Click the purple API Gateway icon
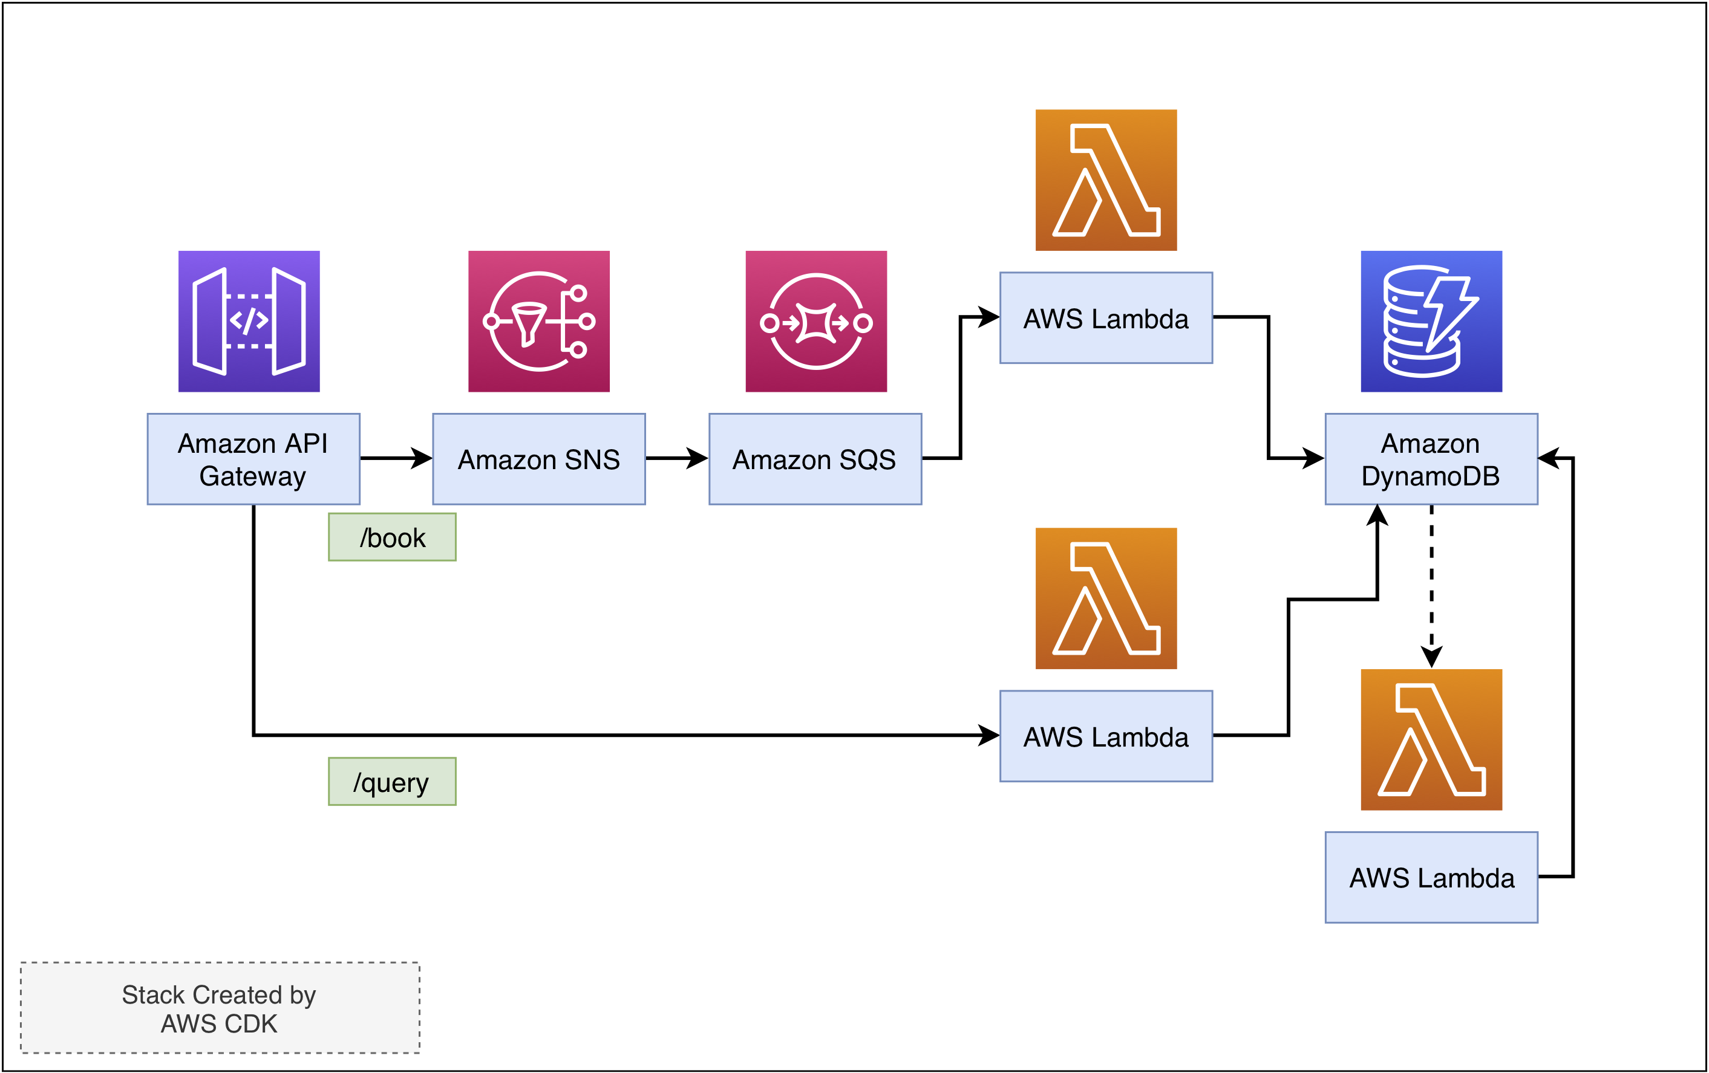 (249, 320)
